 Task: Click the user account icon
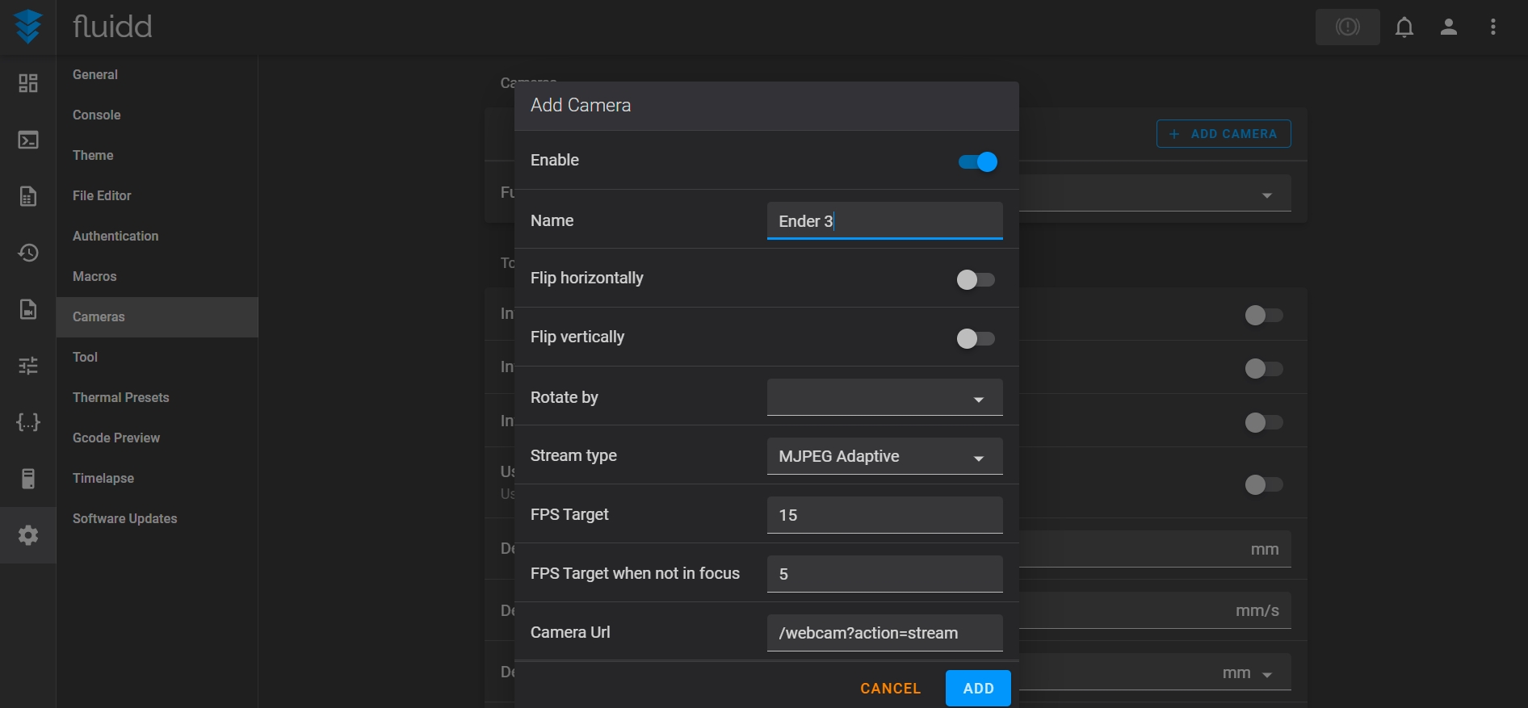1449,27
